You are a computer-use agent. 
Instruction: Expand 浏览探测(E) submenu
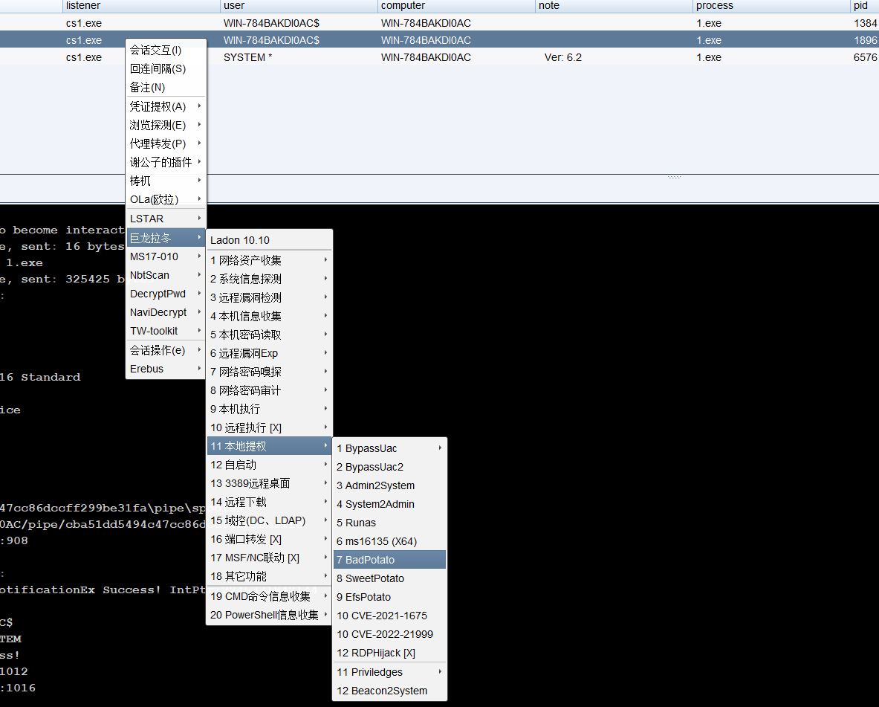[x=166, y=125]
